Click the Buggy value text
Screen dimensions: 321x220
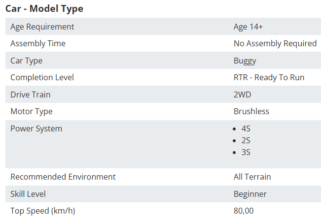[245, 61]
